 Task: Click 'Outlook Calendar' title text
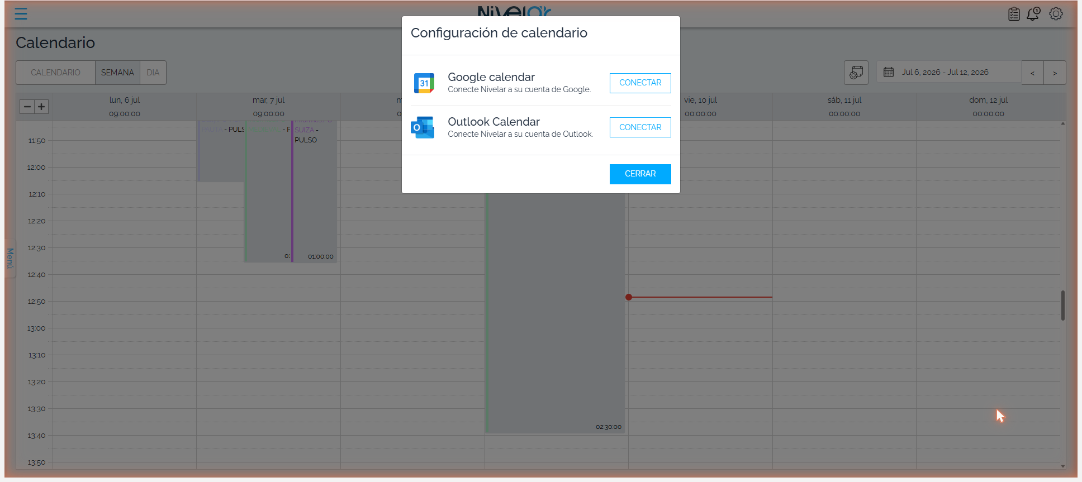(493, 122)
